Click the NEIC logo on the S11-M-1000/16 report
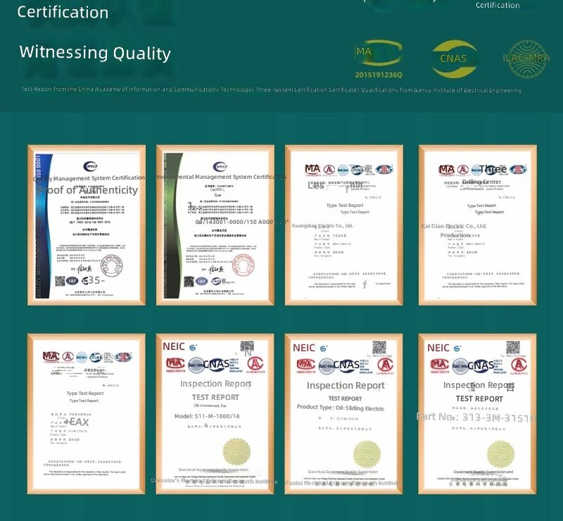Image resolution: width=563 pixels, height=521 pixels. (x=174, y=346)
